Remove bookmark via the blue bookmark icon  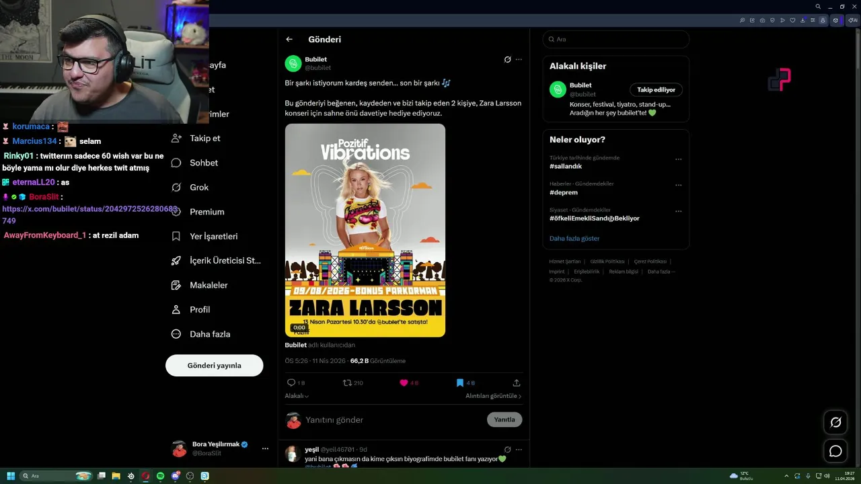(x=460, y=382)
